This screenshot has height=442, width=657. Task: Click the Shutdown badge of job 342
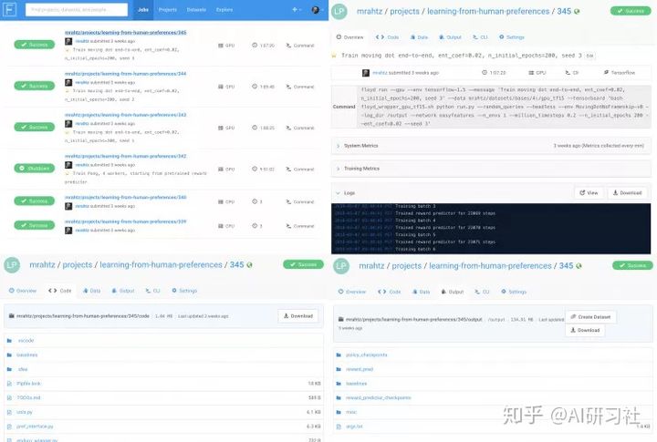35,169
